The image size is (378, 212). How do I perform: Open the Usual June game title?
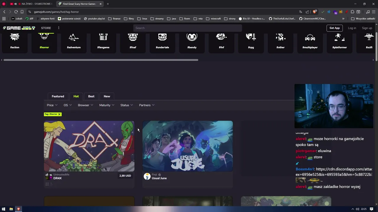click(x=159, y=178)
